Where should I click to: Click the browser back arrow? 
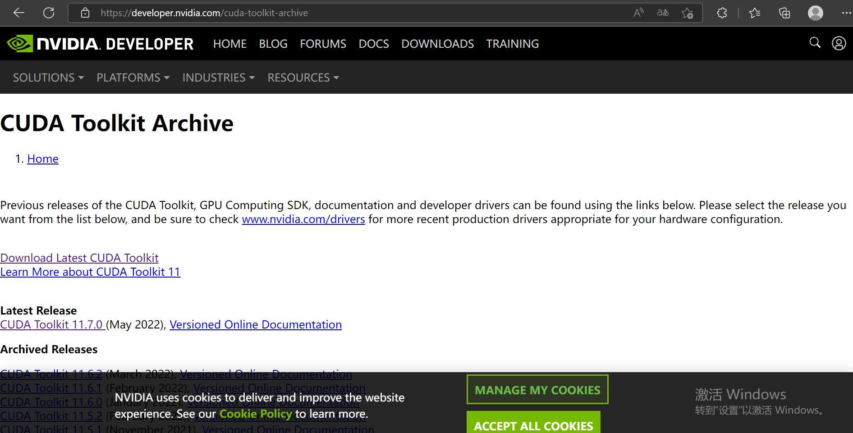19,13
